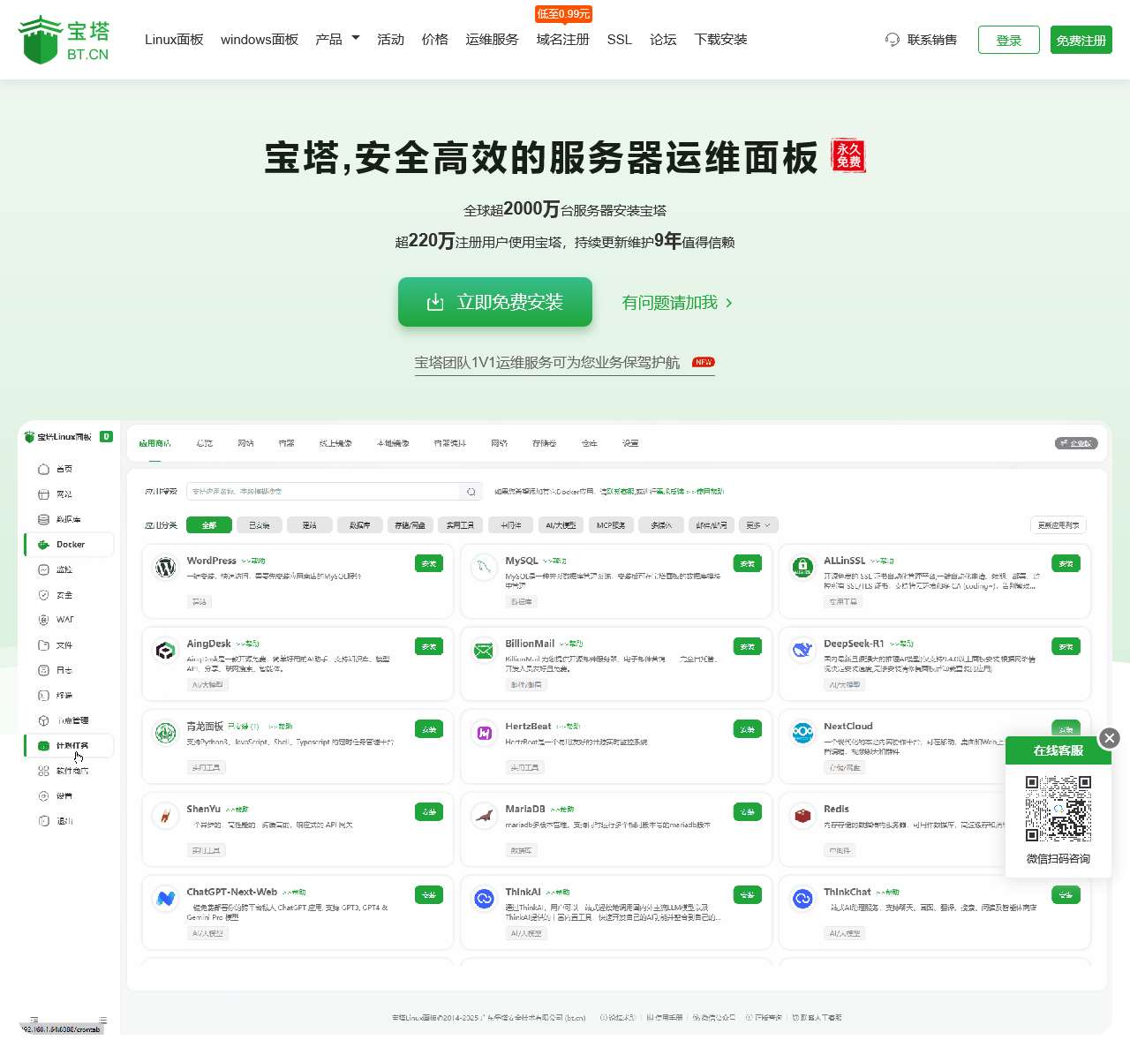Expand the 更多 category dropdown
The image size is (1130, 1055).
(757, 525)
